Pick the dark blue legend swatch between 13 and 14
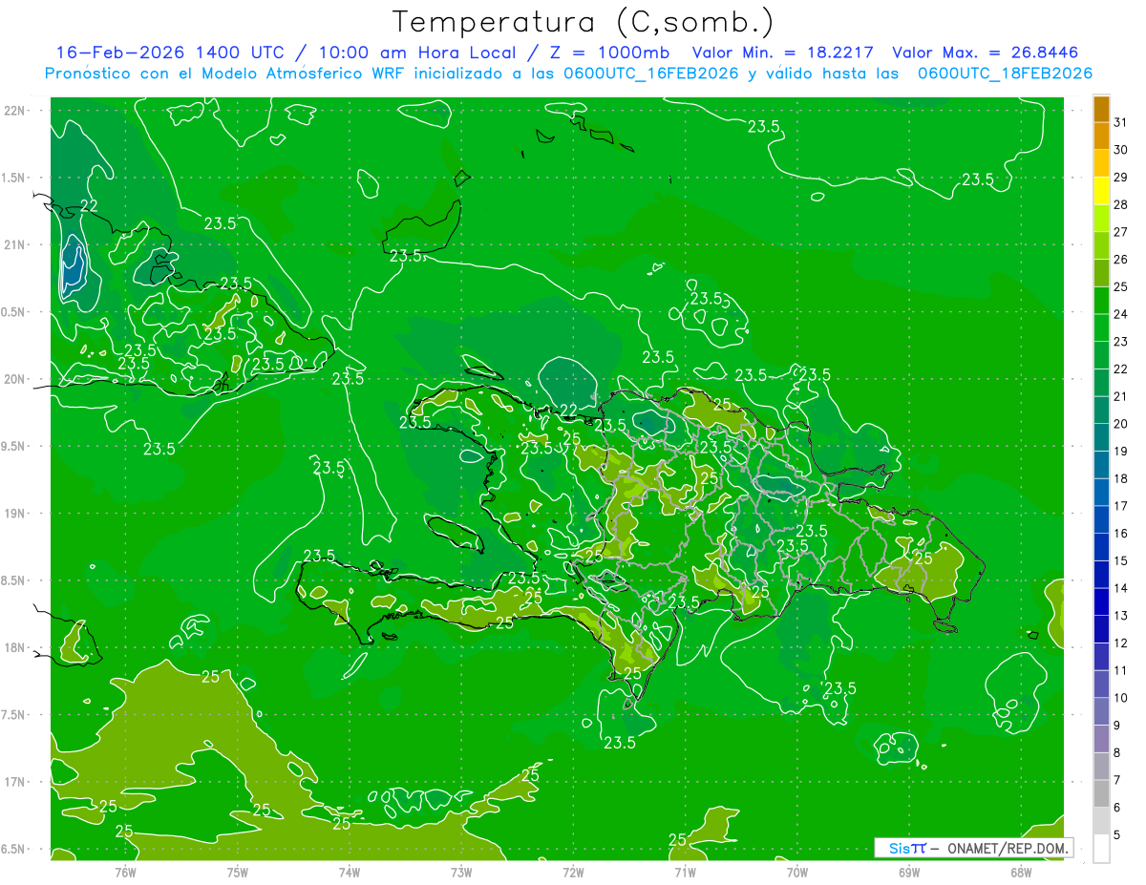This screenshot has width=1146, height=885. click(1101, 602)
